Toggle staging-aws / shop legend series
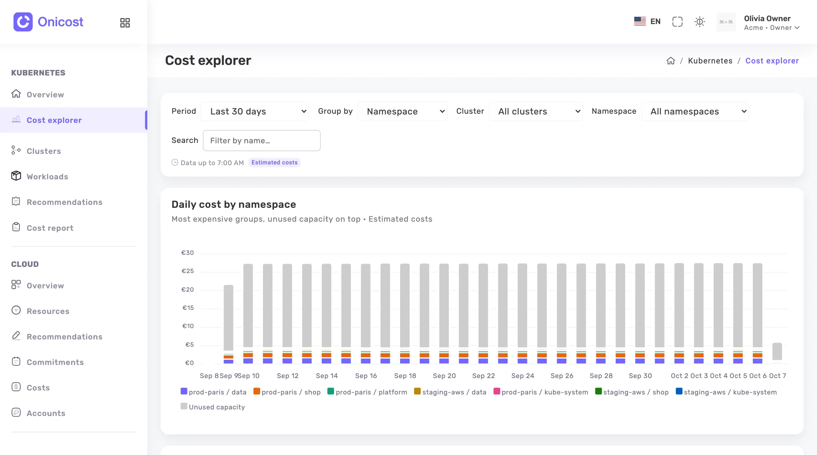 coord(632,392)
